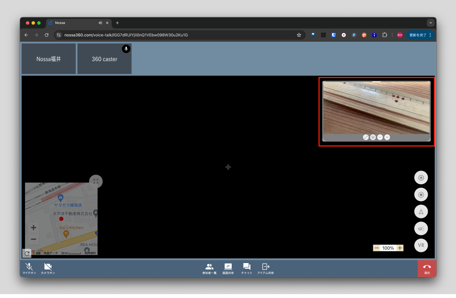Enlarge the camera preview with plus icon
Viewport: 456px width, 298px height.
coord(387,137)
